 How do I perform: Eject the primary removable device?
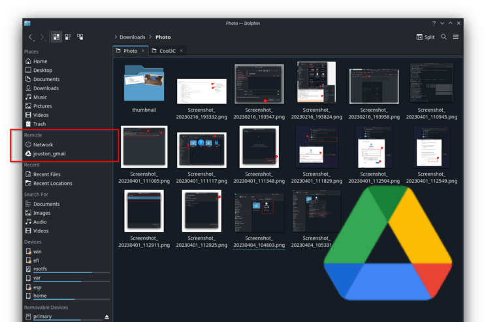coord(107,317)
